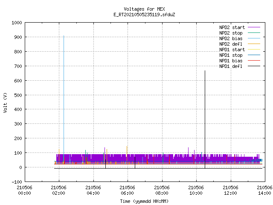Click the dark blue NPD1 stop legend line

click(254, 55)
